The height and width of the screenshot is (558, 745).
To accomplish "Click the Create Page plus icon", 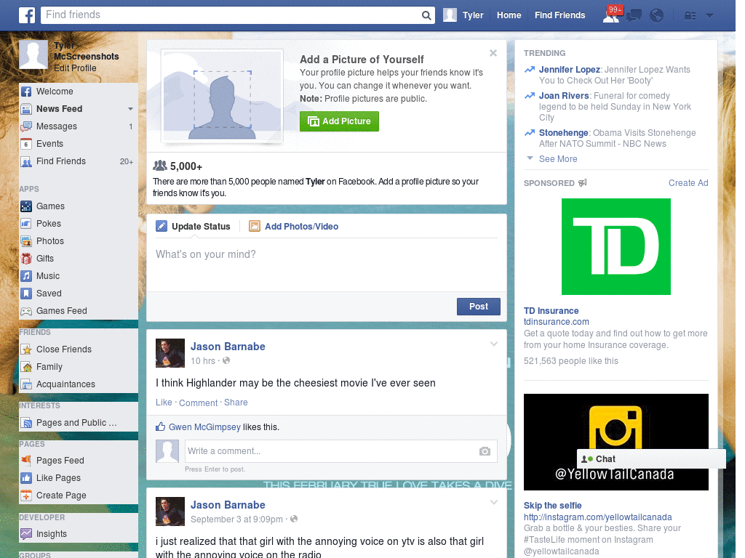I will (27, 496).
